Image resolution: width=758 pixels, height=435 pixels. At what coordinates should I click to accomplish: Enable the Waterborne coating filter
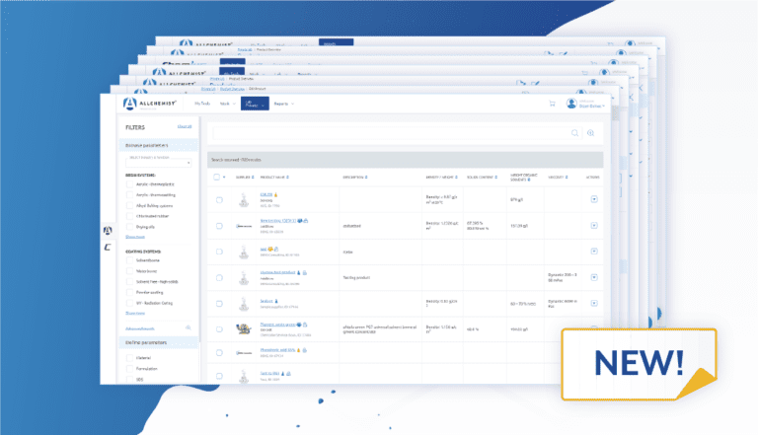coord(129,271)
